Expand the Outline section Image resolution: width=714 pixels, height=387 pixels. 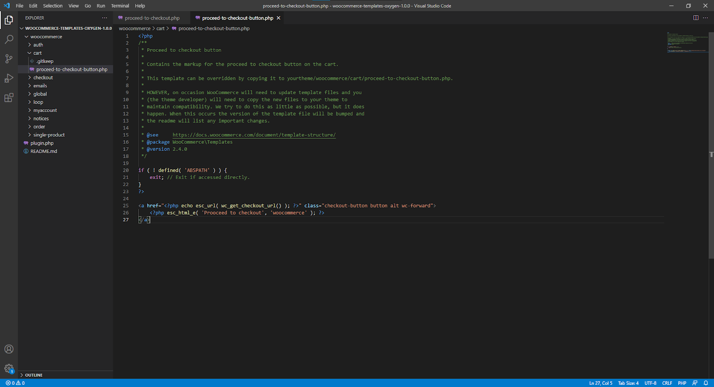65,375
